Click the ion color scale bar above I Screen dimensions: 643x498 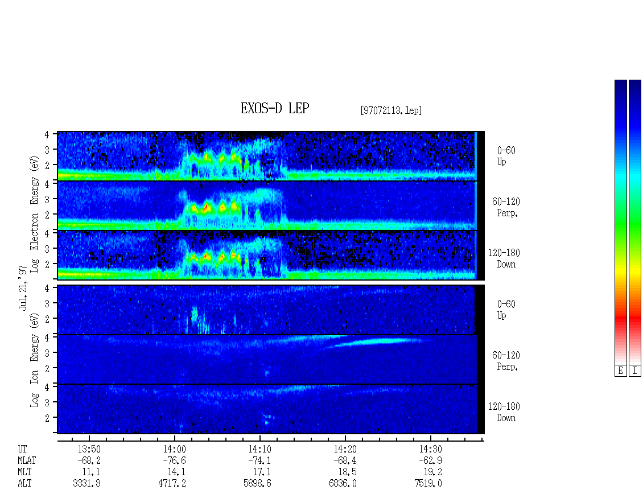tap(635, 222)
